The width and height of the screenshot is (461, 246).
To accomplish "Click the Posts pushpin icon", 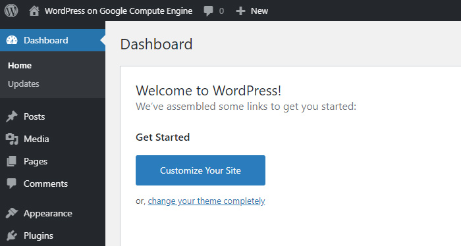I will [12, 116].
